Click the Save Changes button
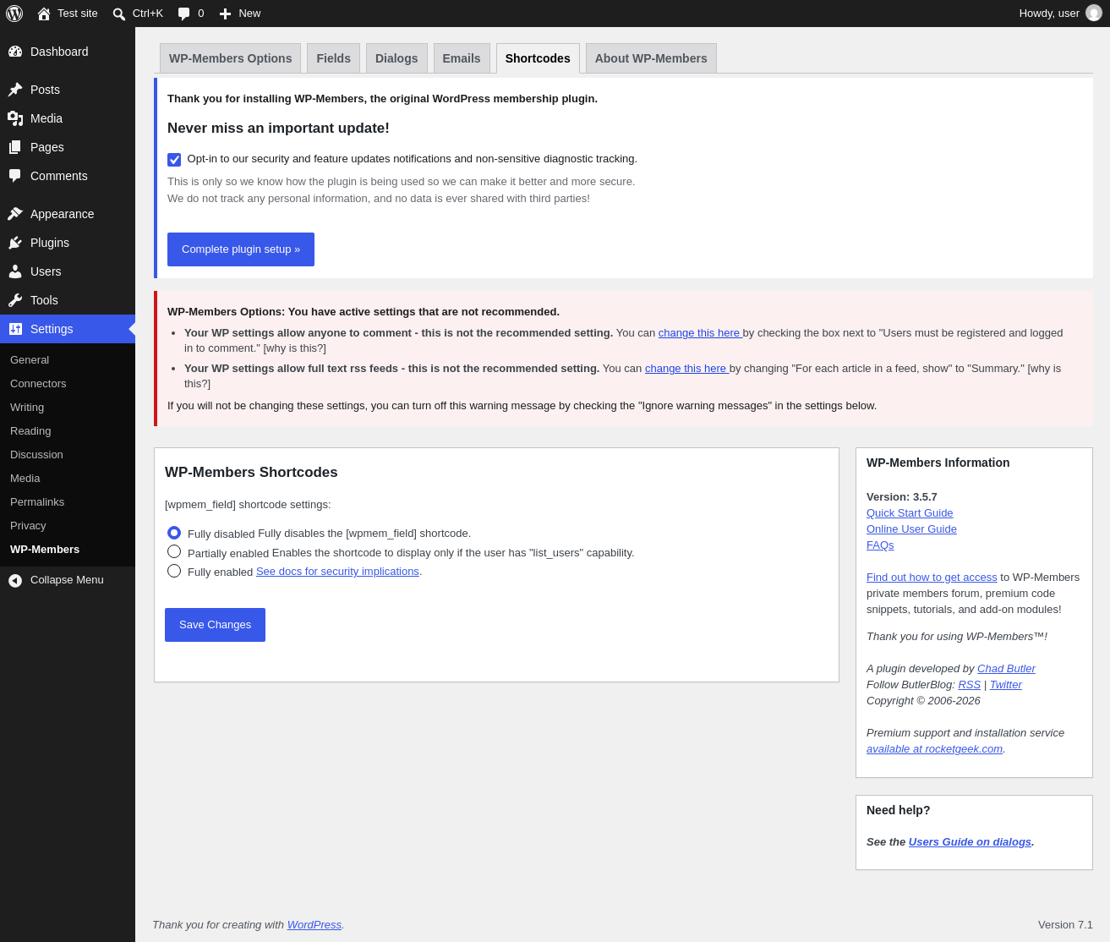 click(215, 625)
